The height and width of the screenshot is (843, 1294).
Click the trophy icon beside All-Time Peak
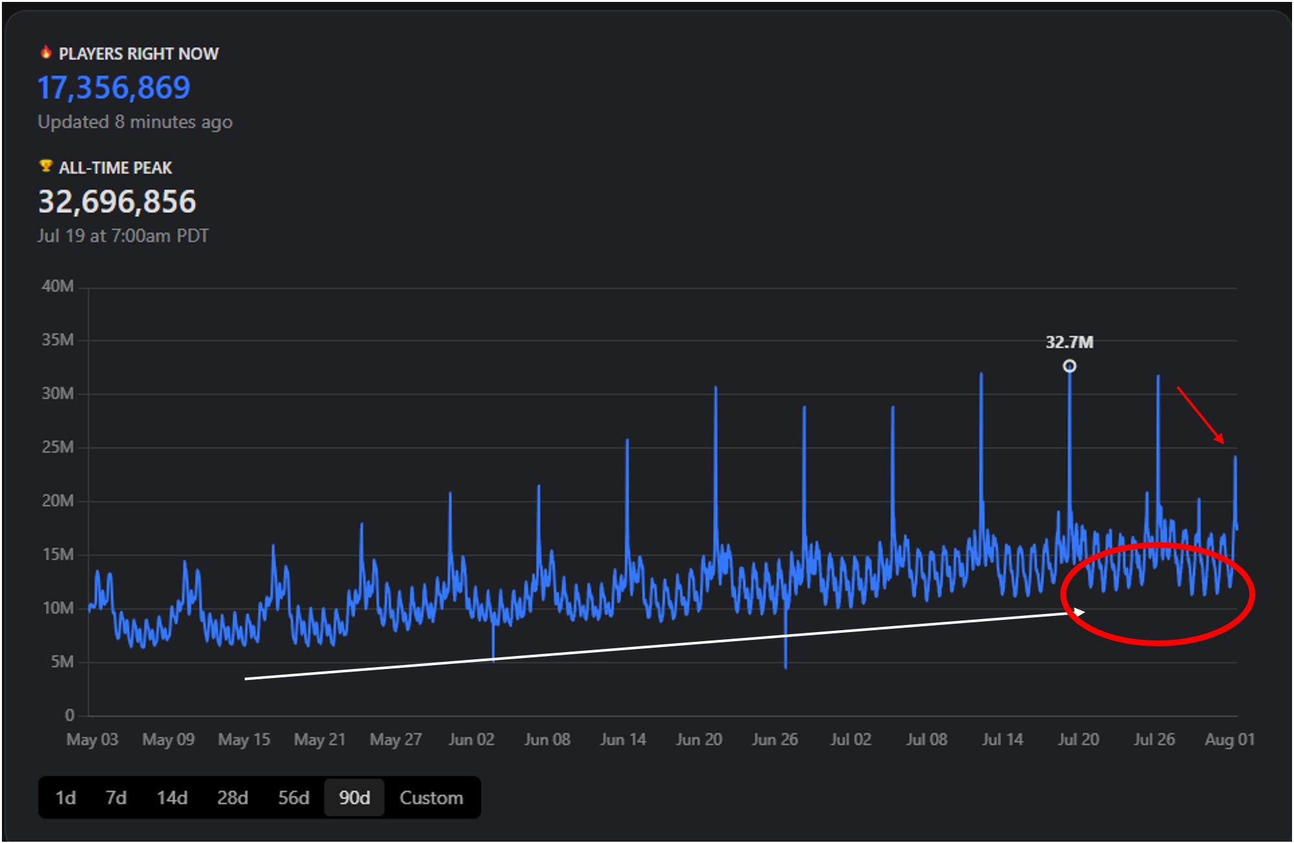[45, 166]
